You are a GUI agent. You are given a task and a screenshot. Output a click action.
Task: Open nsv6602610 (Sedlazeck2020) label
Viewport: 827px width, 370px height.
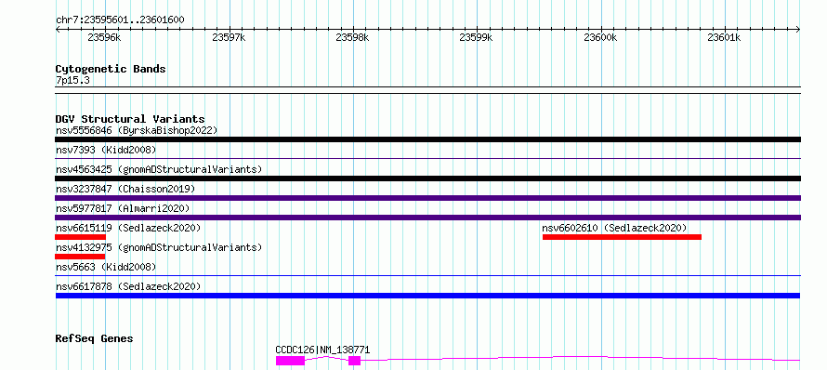point(614,228)
